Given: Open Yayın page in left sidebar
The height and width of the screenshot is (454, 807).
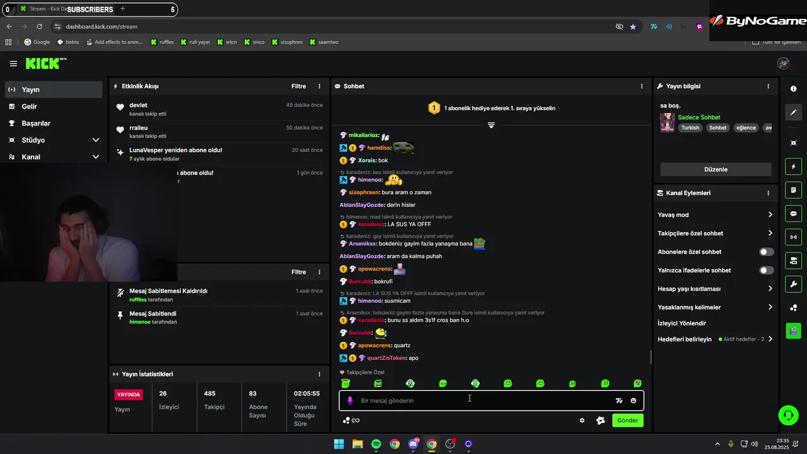Looking at the screenshot, I should [x=54, y=90].
